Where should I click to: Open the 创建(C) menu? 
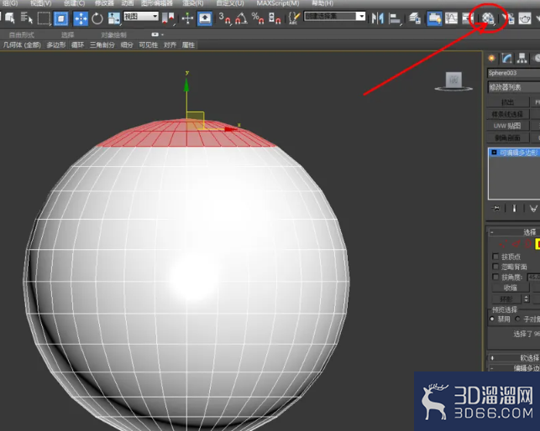click(75, 3)
